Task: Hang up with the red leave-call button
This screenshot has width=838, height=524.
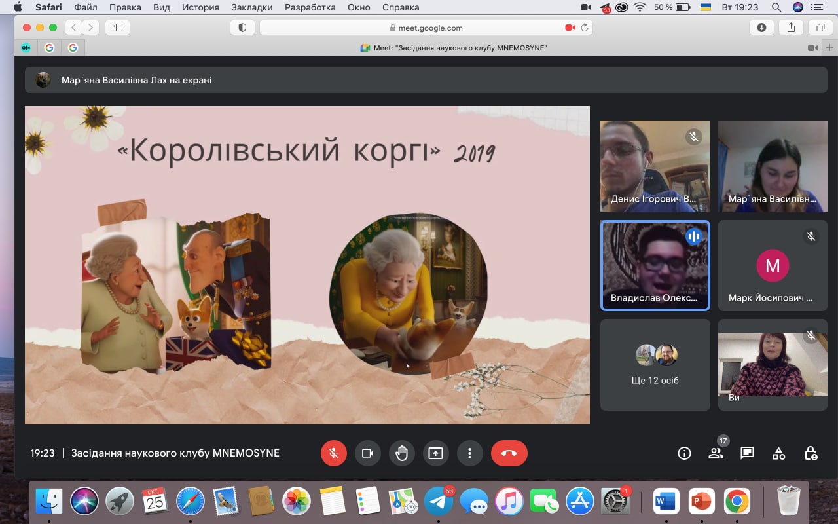Action: click(509, 453)
